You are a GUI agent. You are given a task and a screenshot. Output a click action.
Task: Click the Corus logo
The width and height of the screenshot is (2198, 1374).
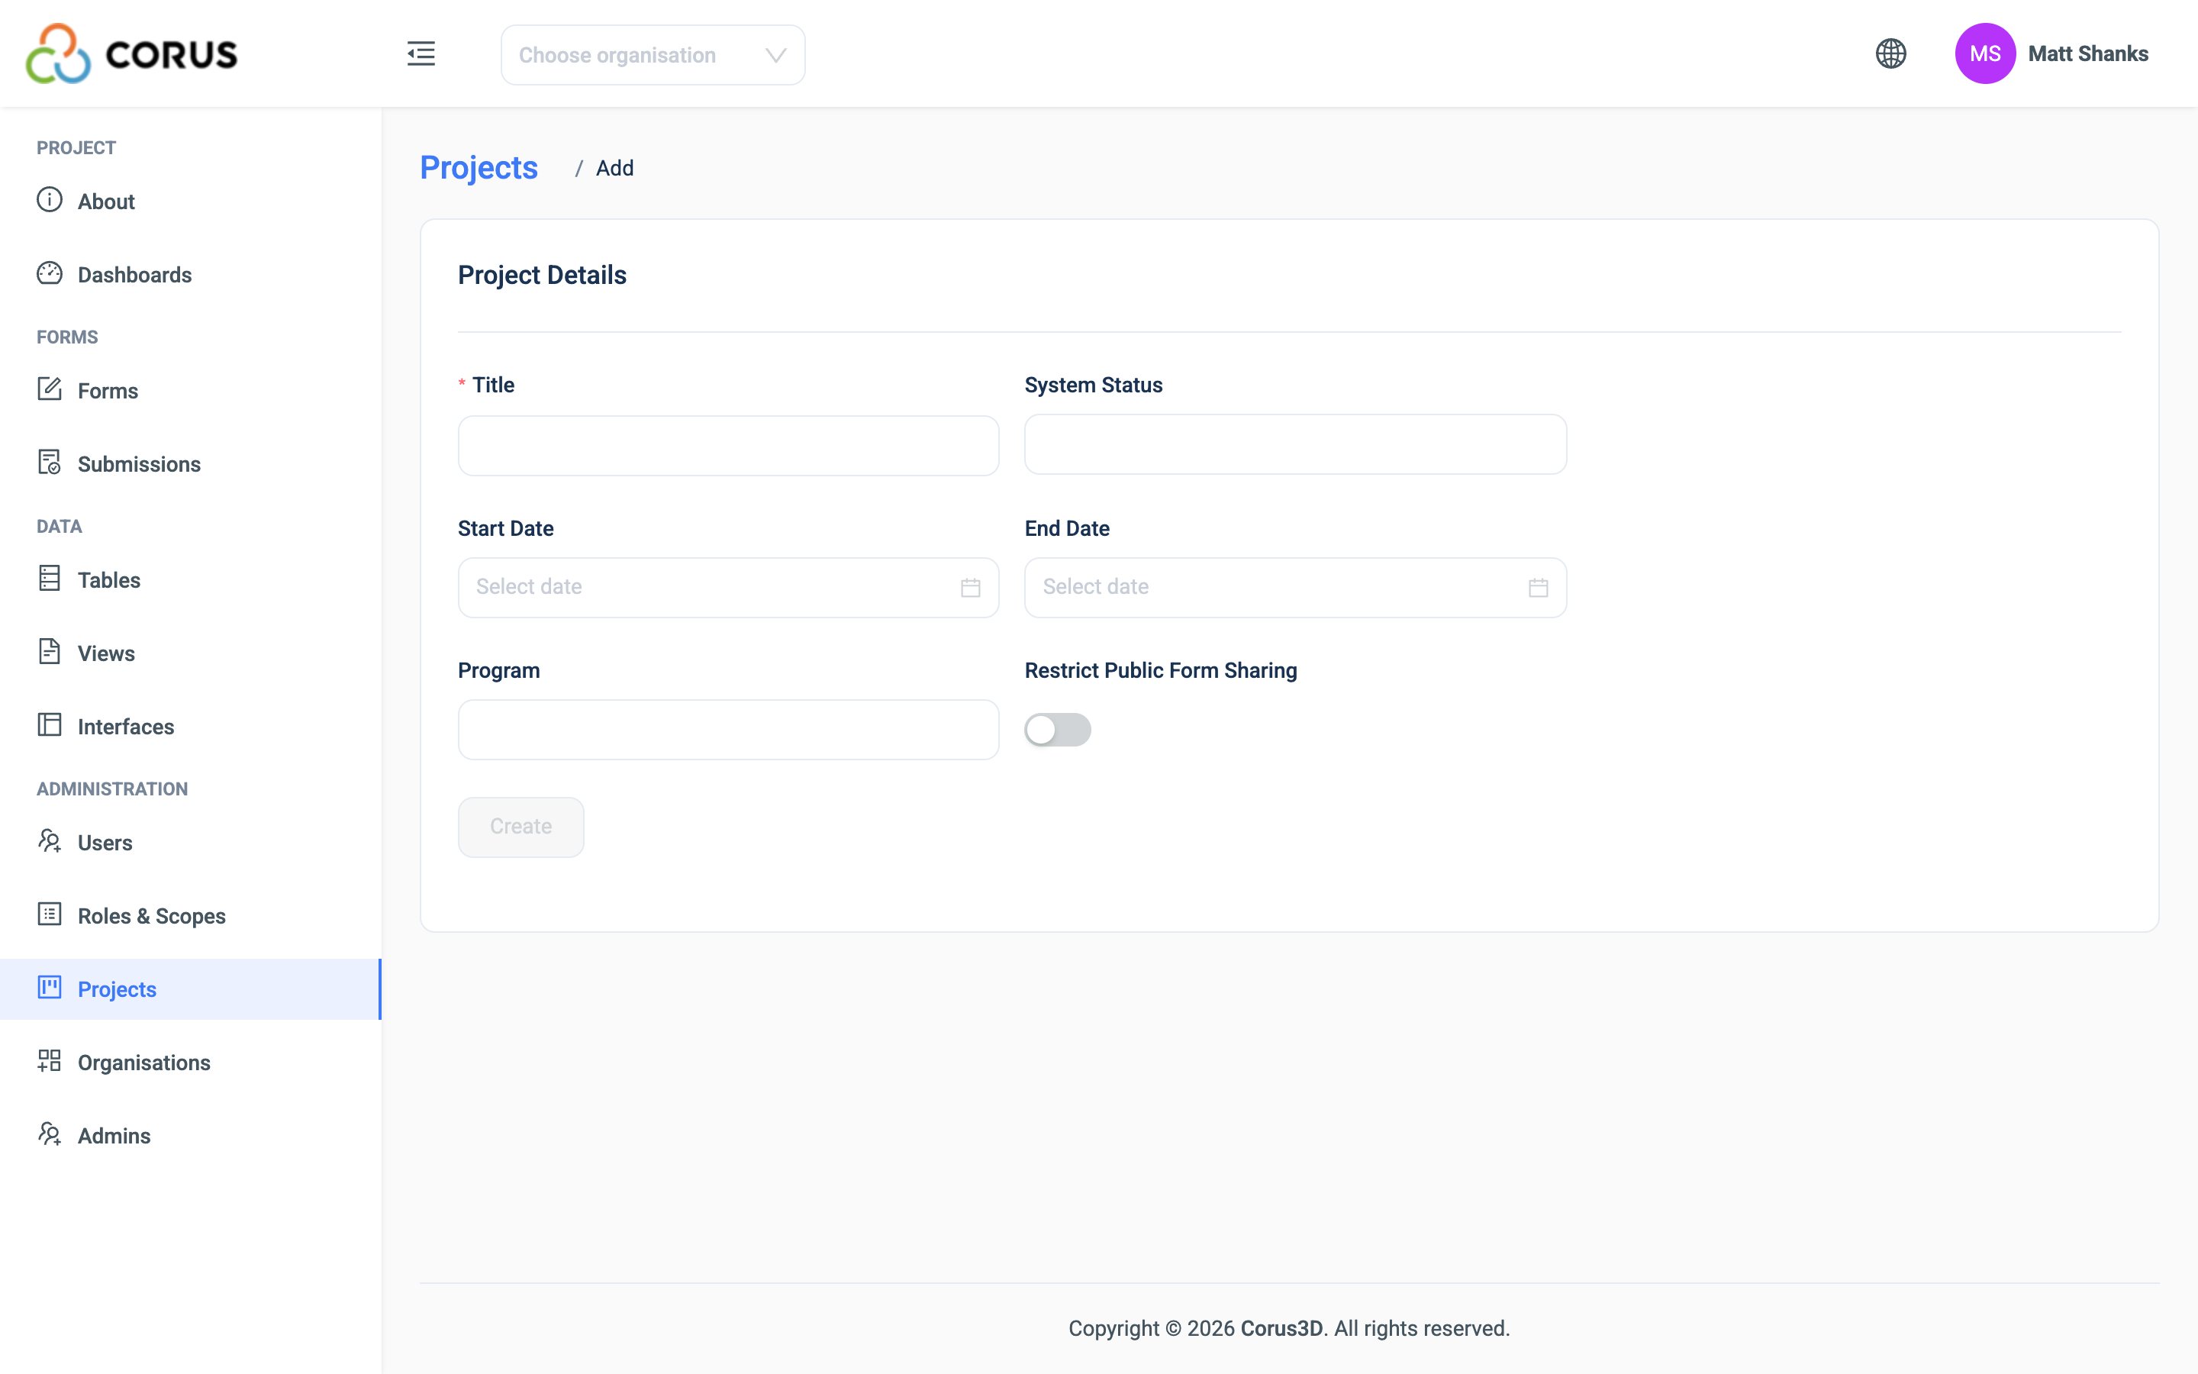(132, 53)
